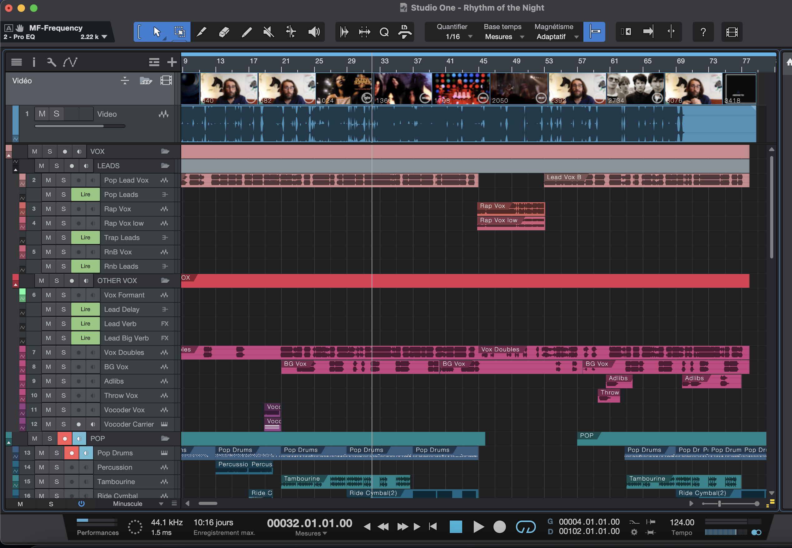Open the MF-Frequency preset dropdown
Image resolution: width=792 pixels, height=548 pixels.
point(104,37)
